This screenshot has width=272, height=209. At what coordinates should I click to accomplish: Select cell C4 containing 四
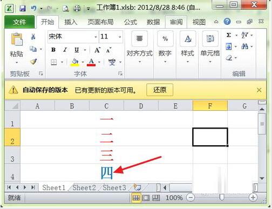point(106,172)
